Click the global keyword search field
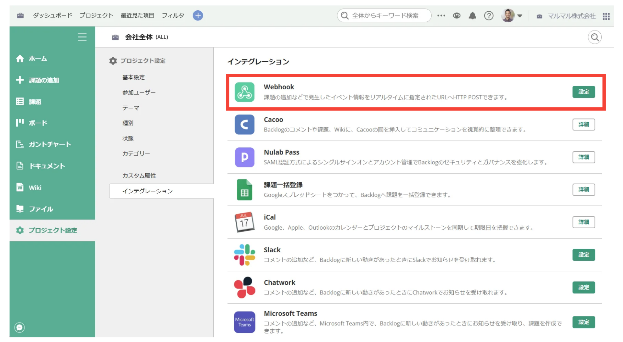Image resolution: width=623 pixels, height=342 pixels. click(x=384, y=16)
